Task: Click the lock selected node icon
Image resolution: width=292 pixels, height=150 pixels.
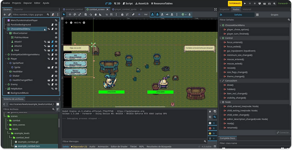Action: click(x=122, y=15)
